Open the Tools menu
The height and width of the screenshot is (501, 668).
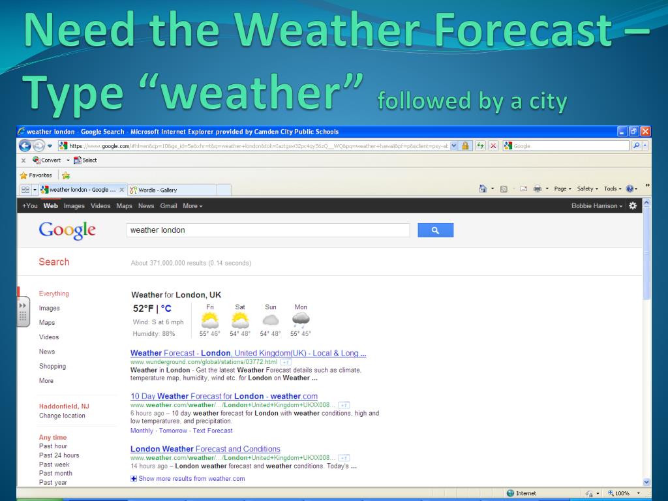pos(613,189)
